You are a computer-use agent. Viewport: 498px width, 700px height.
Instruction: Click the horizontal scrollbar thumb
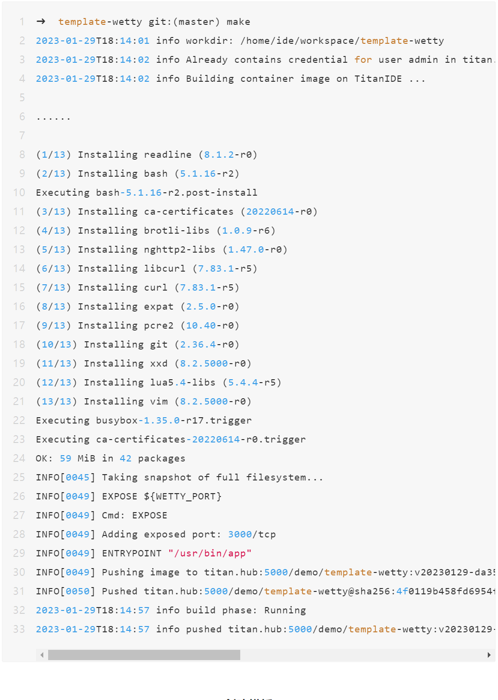[144, 655]
